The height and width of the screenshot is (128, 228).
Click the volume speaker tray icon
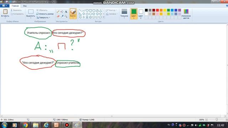(196, 125)
